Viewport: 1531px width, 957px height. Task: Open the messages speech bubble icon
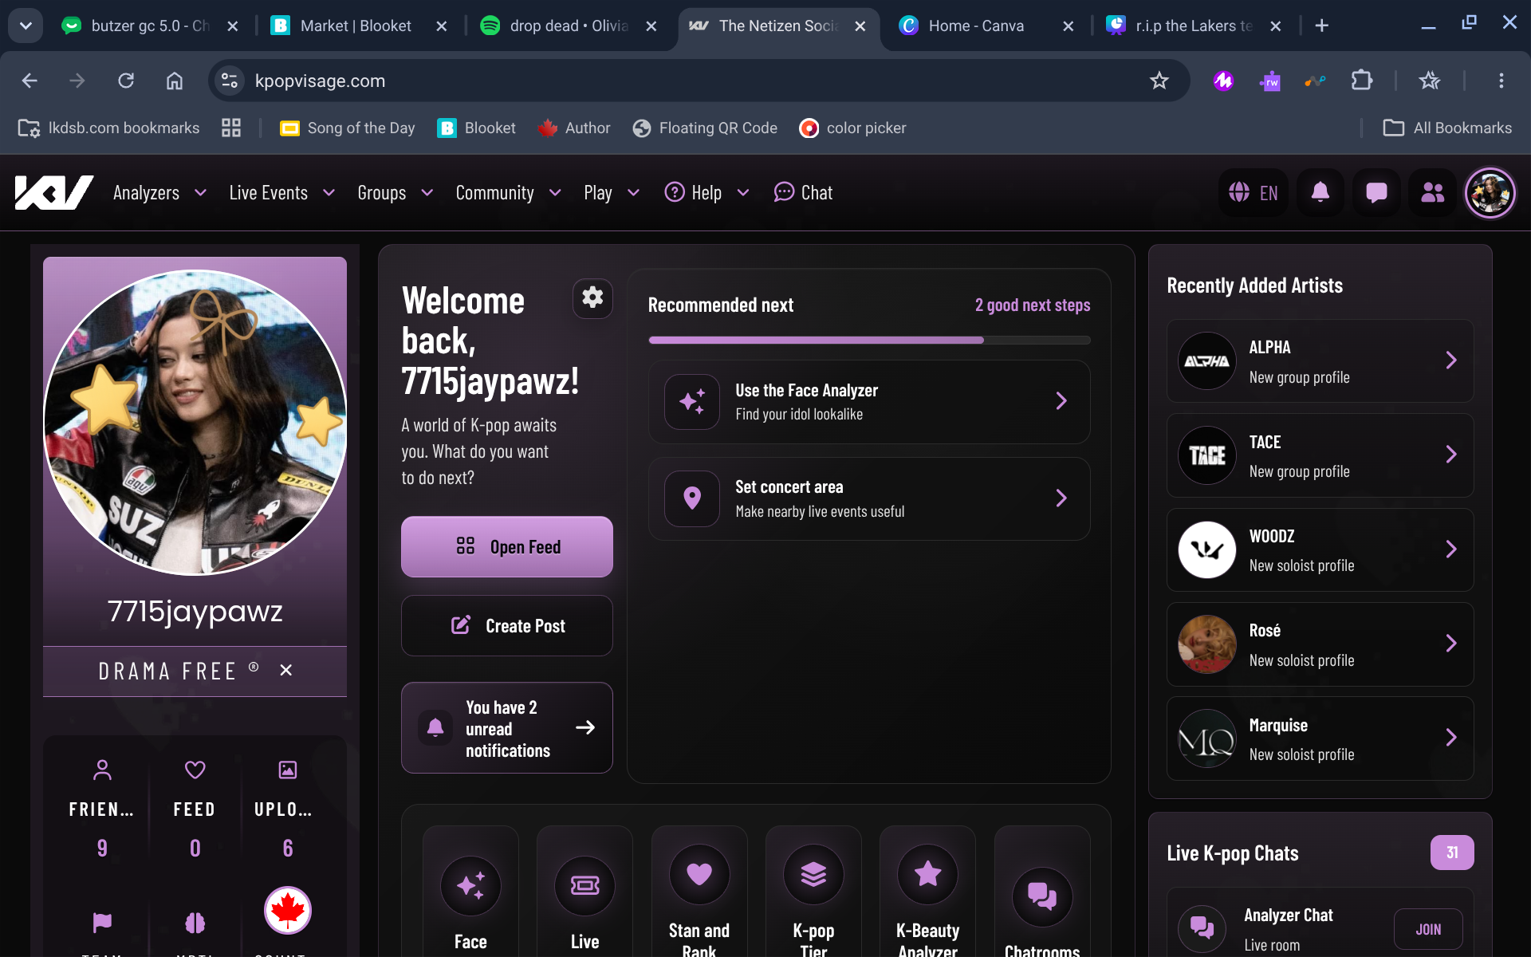[x=1376, y=193]
